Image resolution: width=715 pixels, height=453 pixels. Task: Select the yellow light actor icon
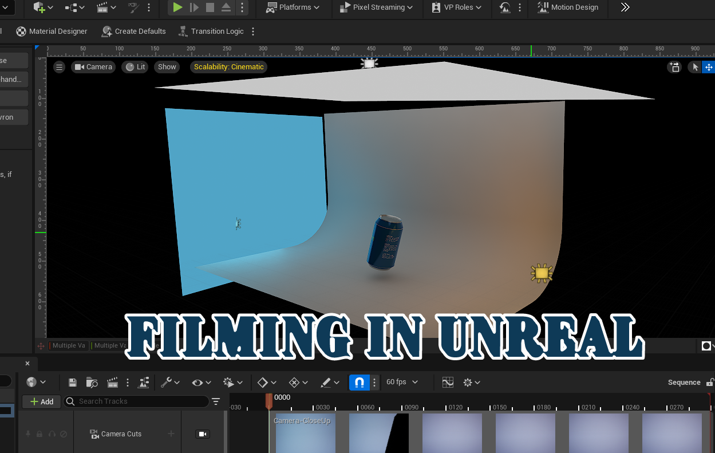click(x=542, y=273)
